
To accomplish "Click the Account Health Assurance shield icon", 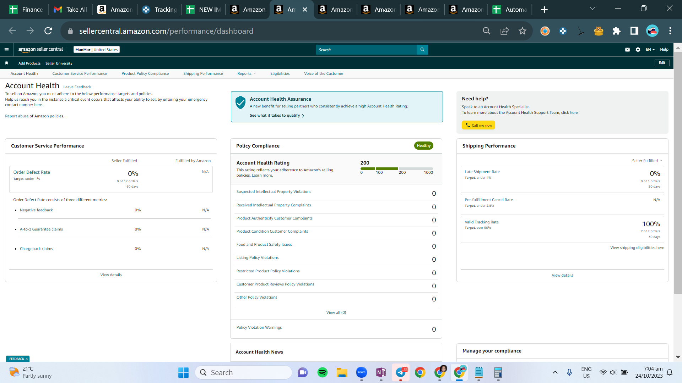I will pyautogui.click(x=240, y=102).
